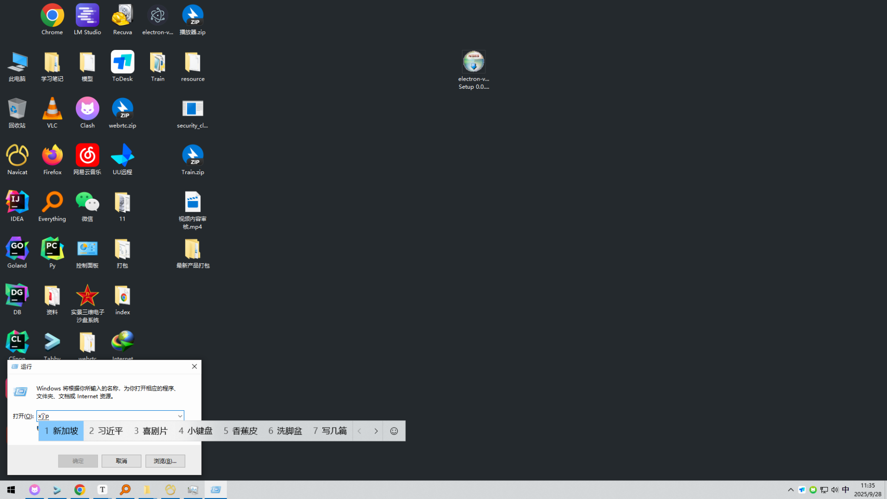Choose candidate 4 小键盘 in IME list

pos(195,431)
